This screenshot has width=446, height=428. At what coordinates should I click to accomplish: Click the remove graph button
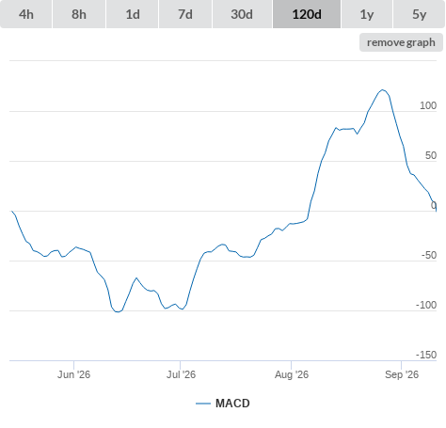pos(401,42)
